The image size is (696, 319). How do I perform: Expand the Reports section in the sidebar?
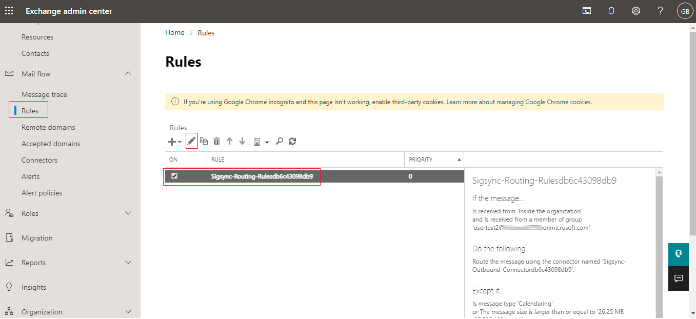pos(128,263)
